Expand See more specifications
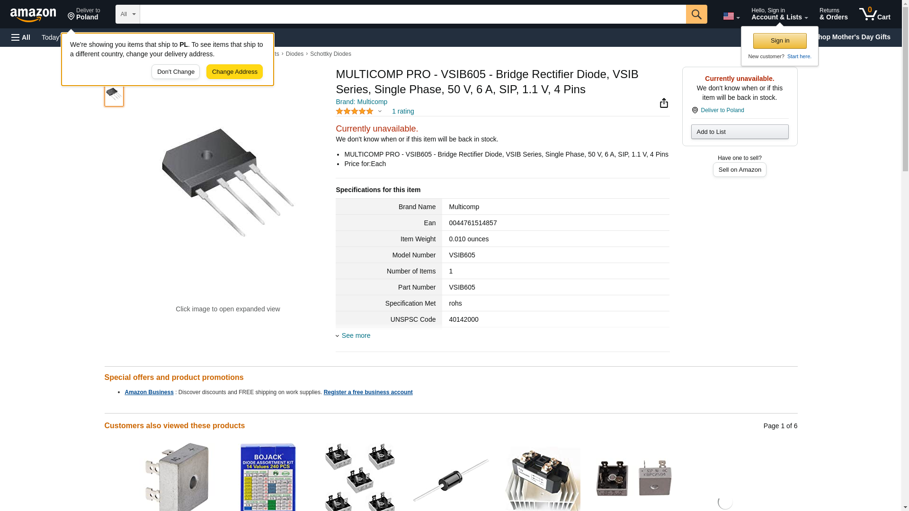Image resolution: width=909 pixels, height=511 pixels. [356, 335]
